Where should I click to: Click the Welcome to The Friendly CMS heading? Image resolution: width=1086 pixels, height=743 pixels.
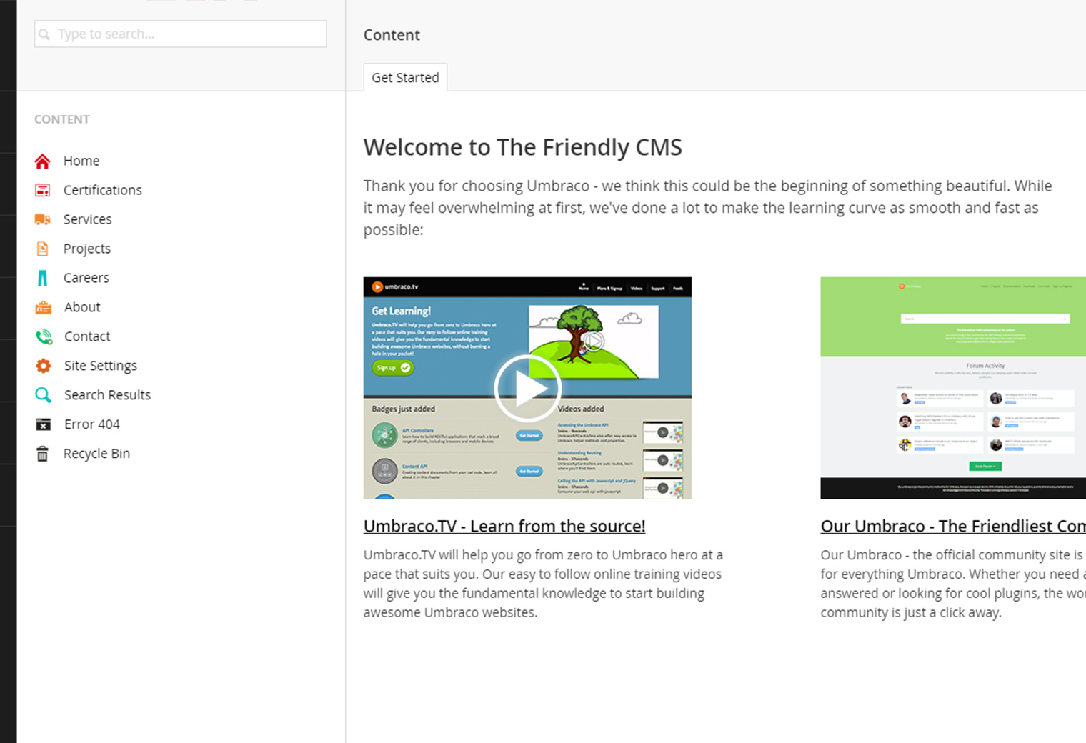tap(523, 147)
